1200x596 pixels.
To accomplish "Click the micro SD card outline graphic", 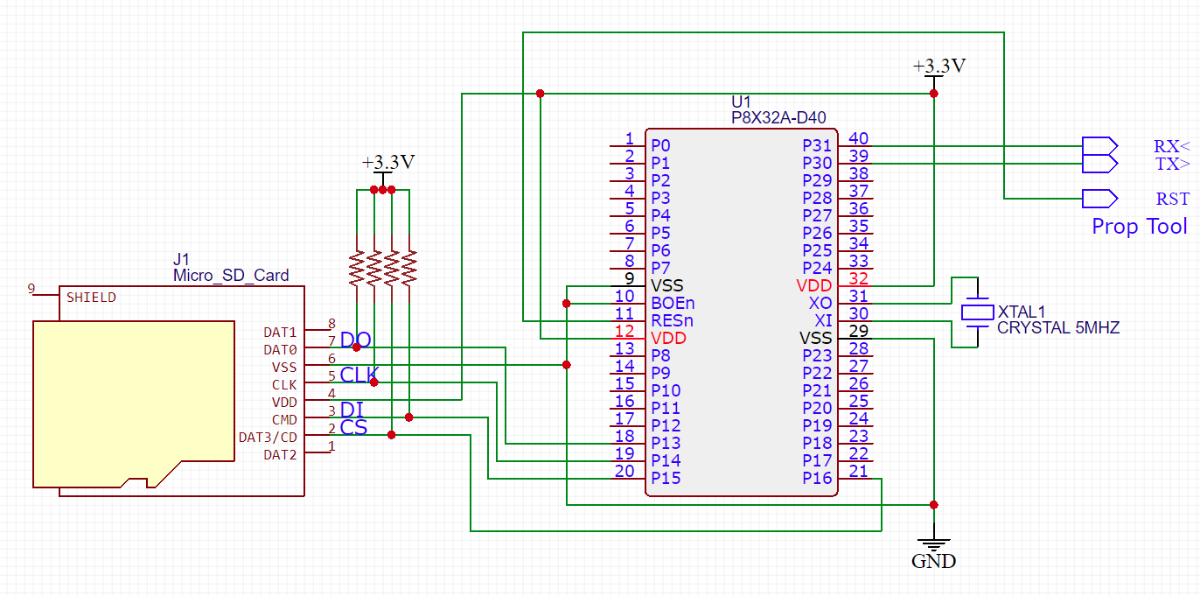I will click(133, 403).
